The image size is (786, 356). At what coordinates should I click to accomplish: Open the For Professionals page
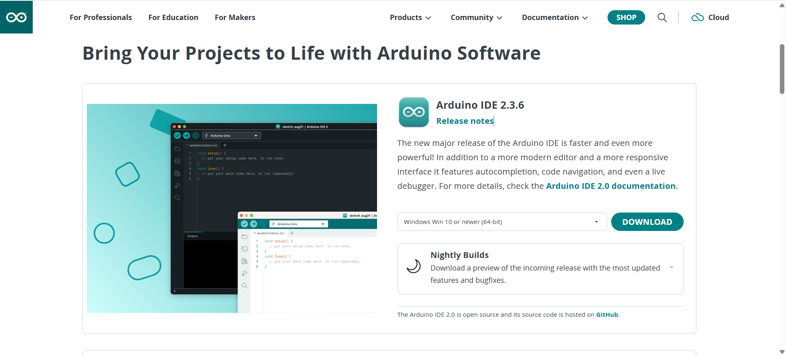coord(101,18)
